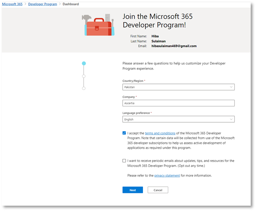Open the terms and conditions link

[160, 133]
